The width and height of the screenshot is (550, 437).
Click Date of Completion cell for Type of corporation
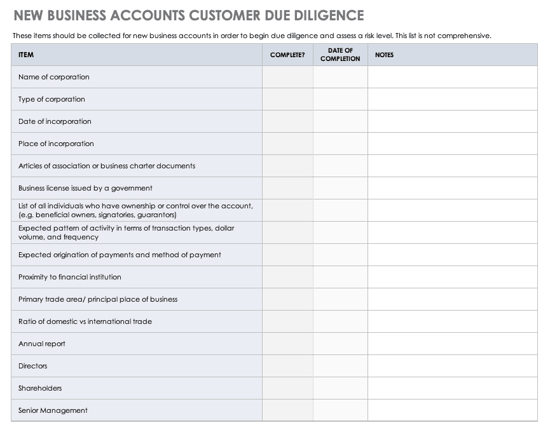(340, 99)
